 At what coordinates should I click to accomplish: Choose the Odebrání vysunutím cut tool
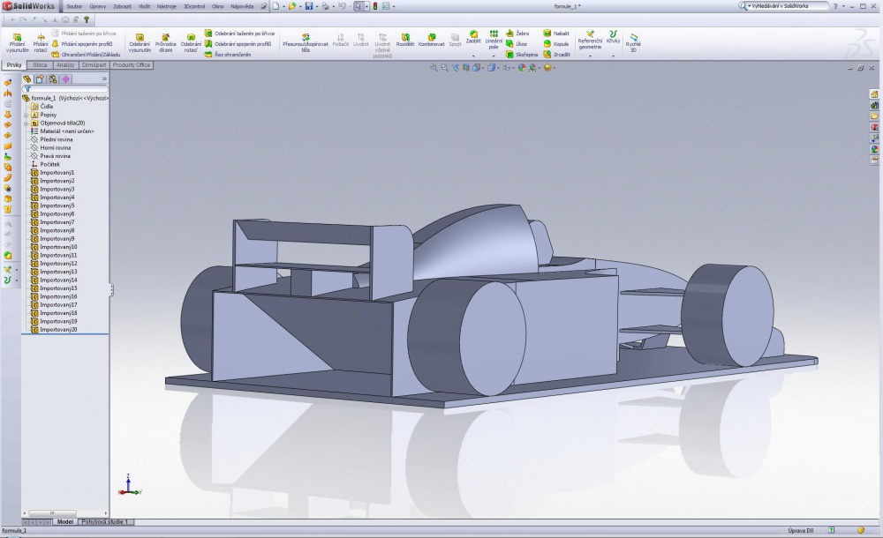point(140,42)
